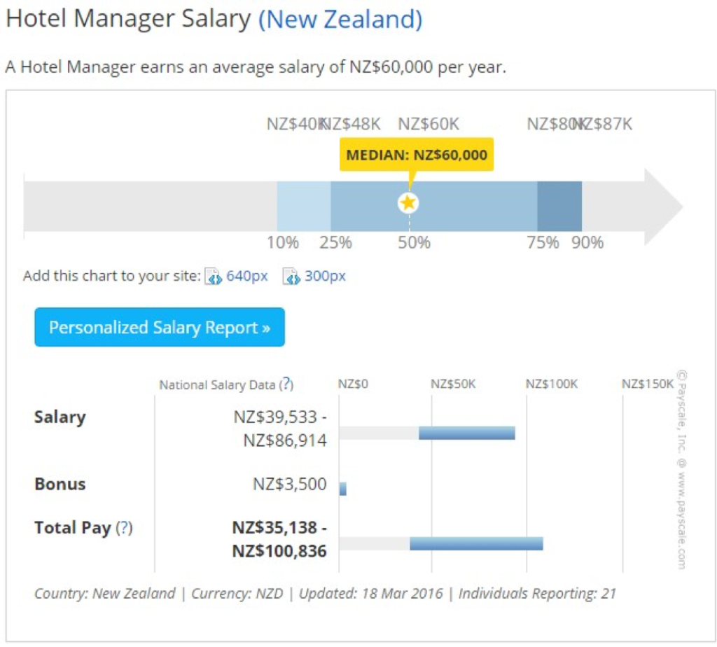Open the National Salary Data help question mark
The image size is (717, 647).
(286, 384)
